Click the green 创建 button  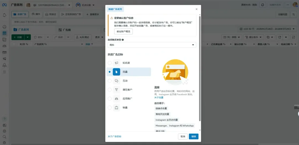tap(18, 37)
